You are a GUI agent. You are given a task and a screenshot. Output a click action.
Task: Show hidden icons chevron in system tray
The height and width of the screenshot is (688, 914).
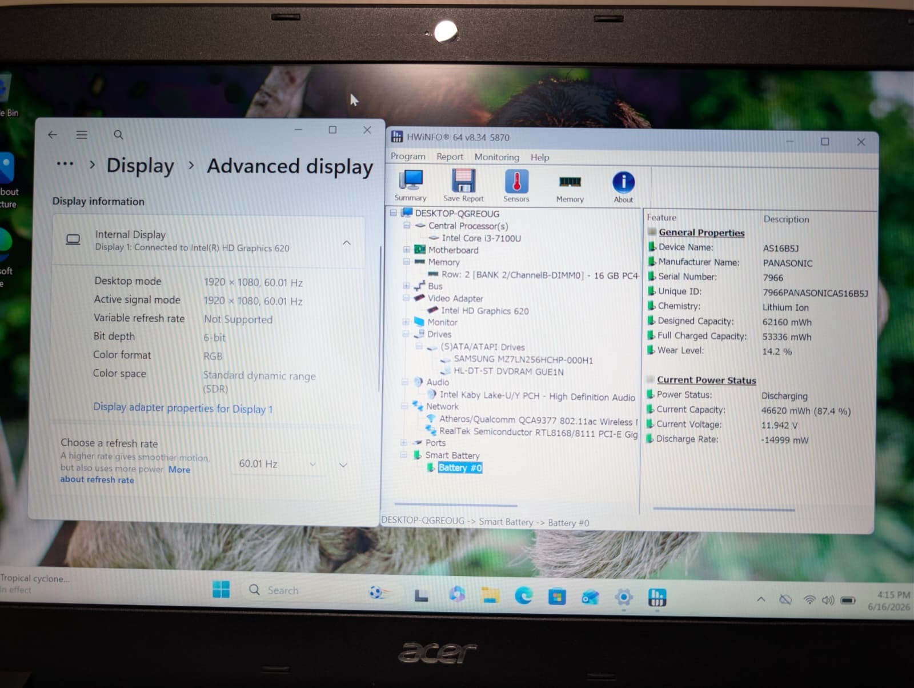coord(761,599)
